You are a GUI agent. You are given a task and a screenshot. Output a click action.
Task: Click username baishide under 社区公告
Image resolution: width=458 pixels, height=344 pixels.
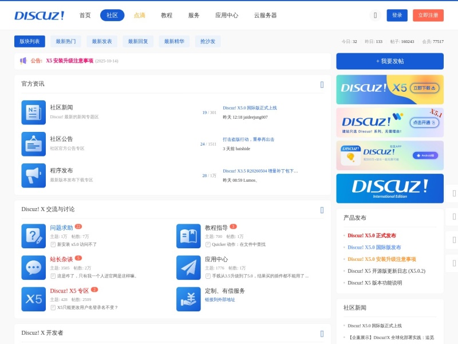coord(243,149)
